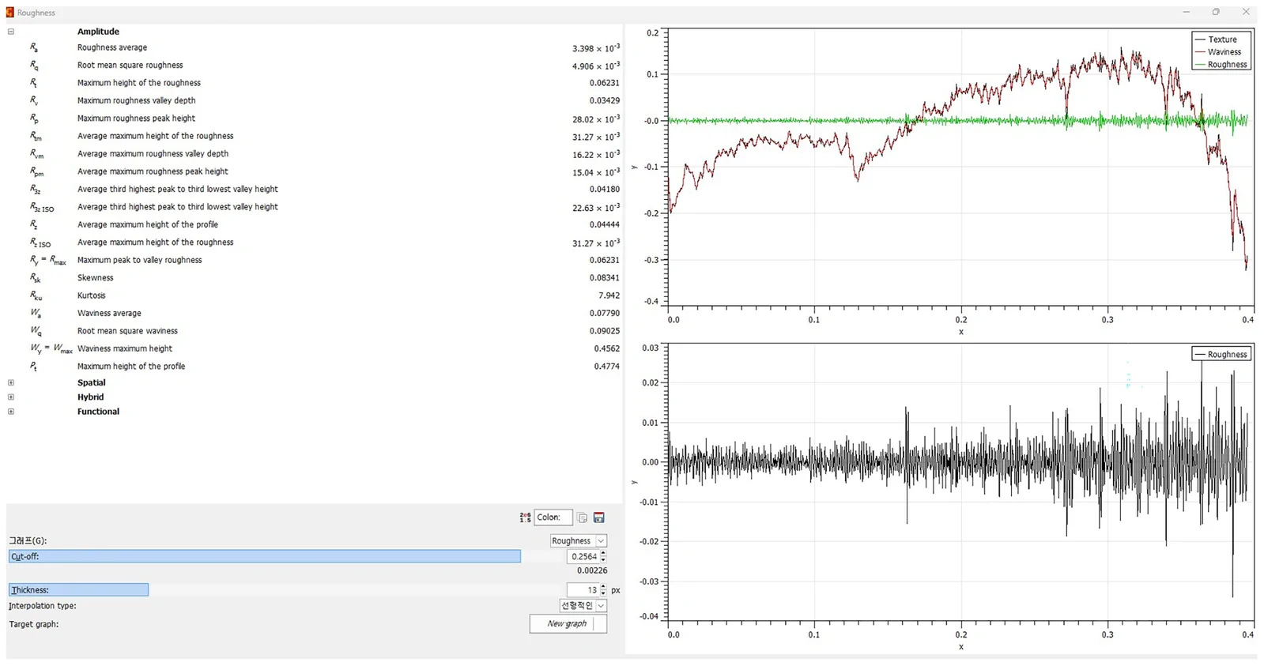Open the Interpolation type dropdown
The height and width of the screenshot is (666, 1264).
pyautogui.click(x=583, y=605)
